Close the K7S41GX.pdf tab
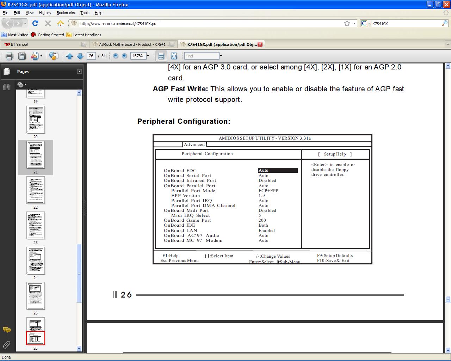This screenshot has height=361, width=451. point(260,44)
